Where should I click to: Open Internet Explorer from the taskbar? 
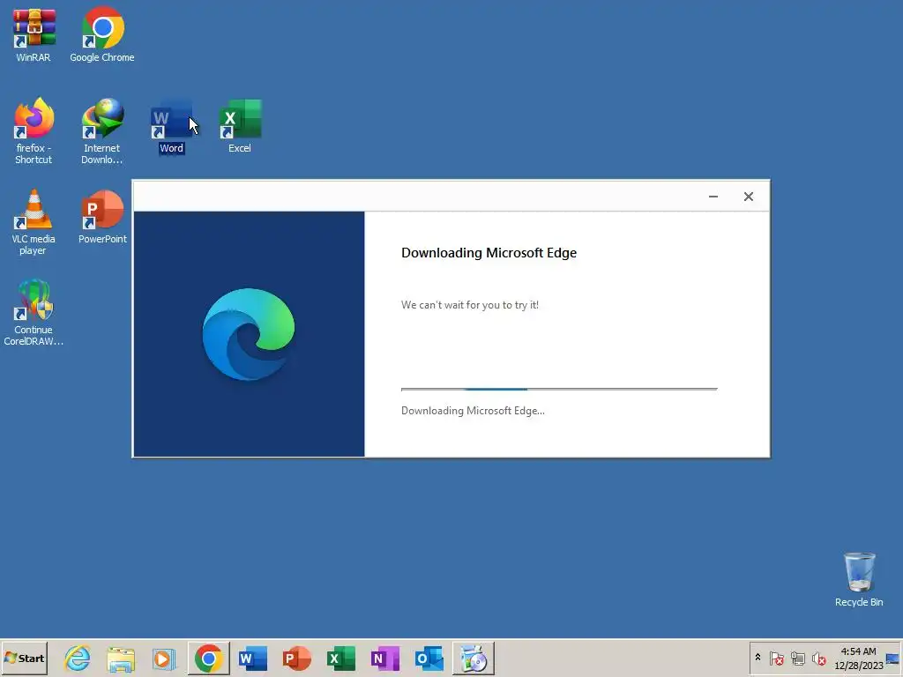(78, 658)
